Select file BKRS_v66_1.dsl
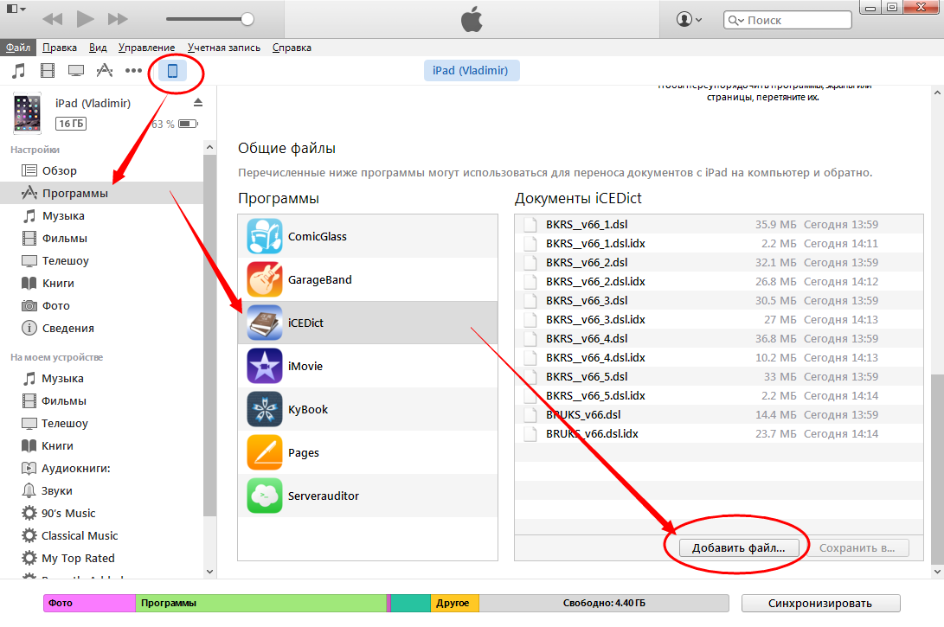This screenshot has height=627, width=944. (719, 225)
